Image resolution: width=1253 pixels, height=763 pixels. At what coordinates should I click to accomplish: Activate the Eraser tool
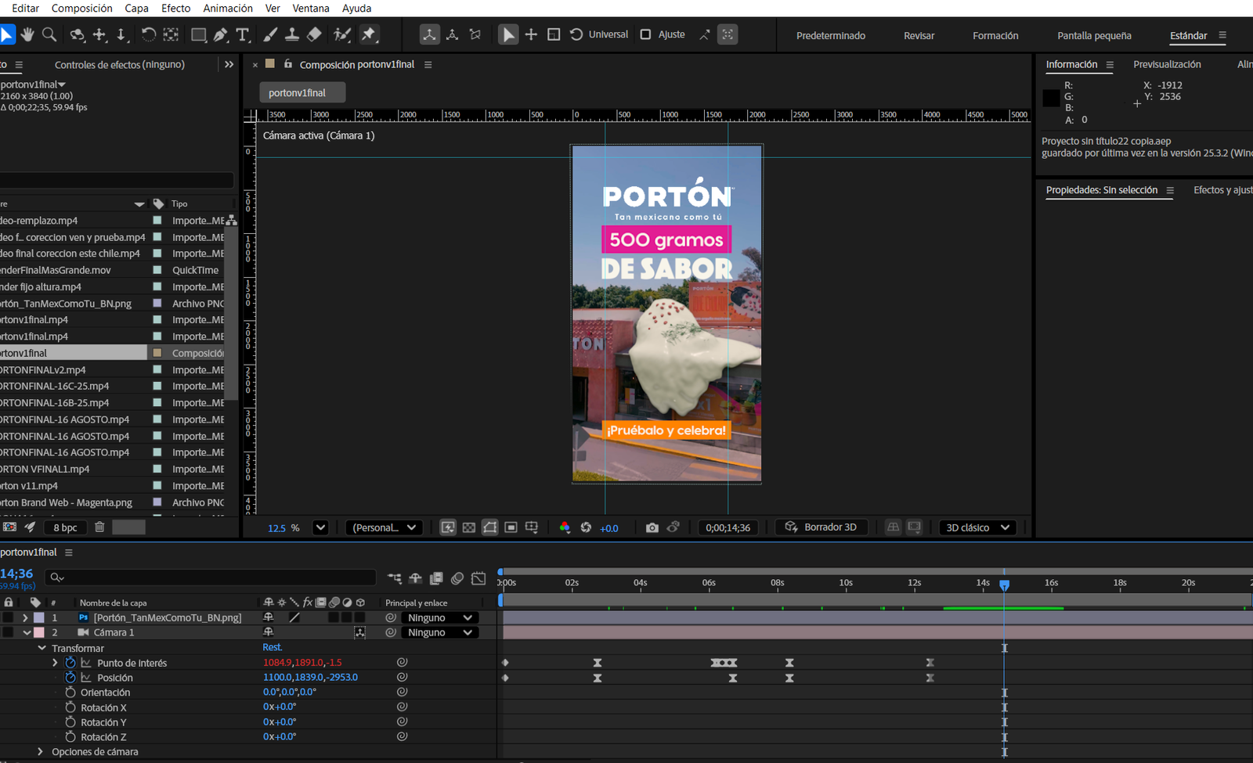(x=314, y=34)
